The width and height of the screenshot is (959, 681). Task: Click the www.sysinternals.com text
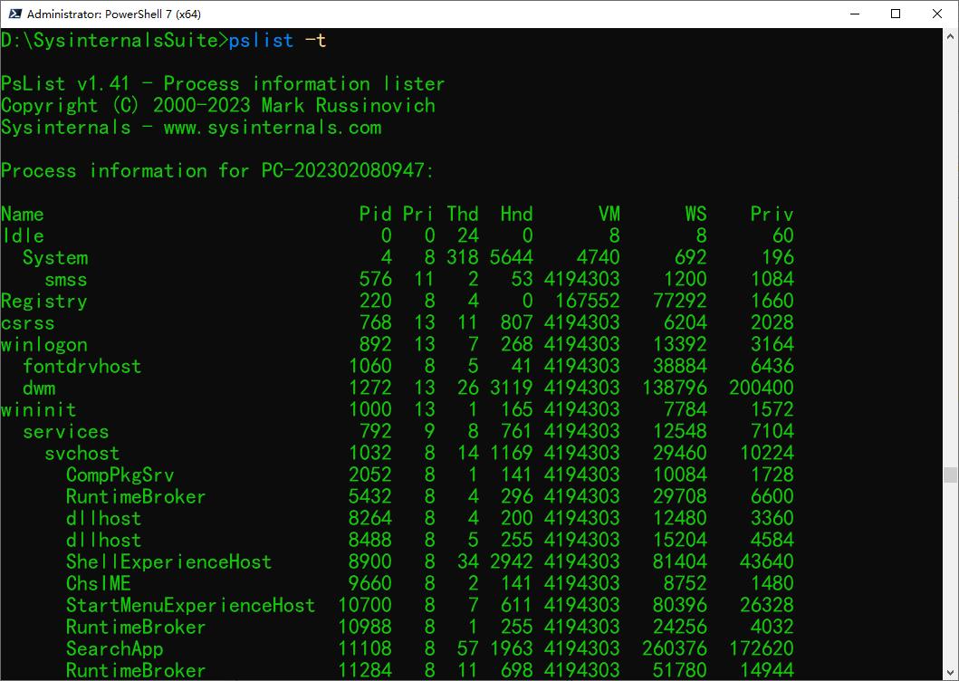pos(273,128)
